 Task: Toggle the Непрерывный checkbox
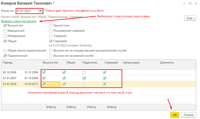5,36
